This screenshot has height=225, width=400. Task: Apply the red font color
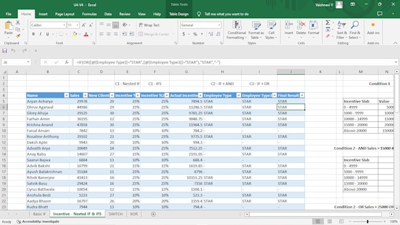pos(86,34)
